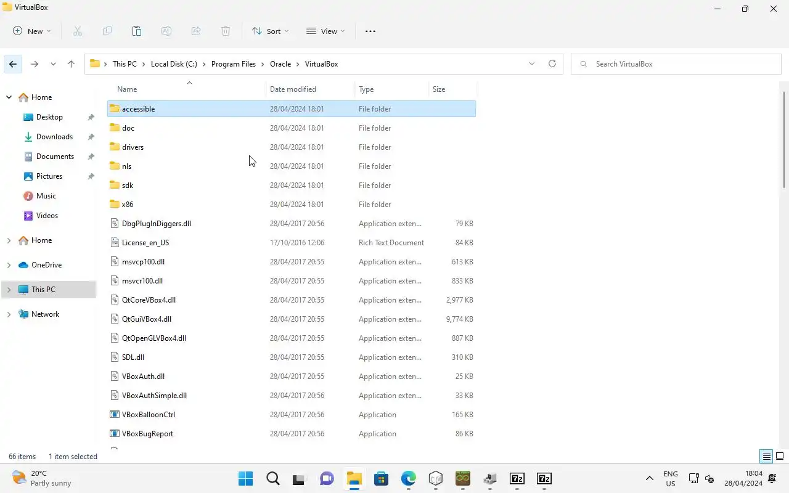Click This PC in the address breadcrumb

[125, 63]
